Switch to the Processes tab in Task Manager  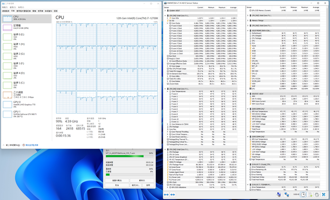point(5,11)
